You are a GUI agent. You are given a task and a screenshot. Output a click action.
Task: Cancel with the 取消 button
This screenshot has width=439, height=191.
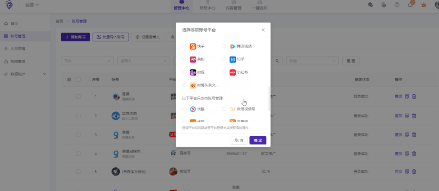[239, 140]
